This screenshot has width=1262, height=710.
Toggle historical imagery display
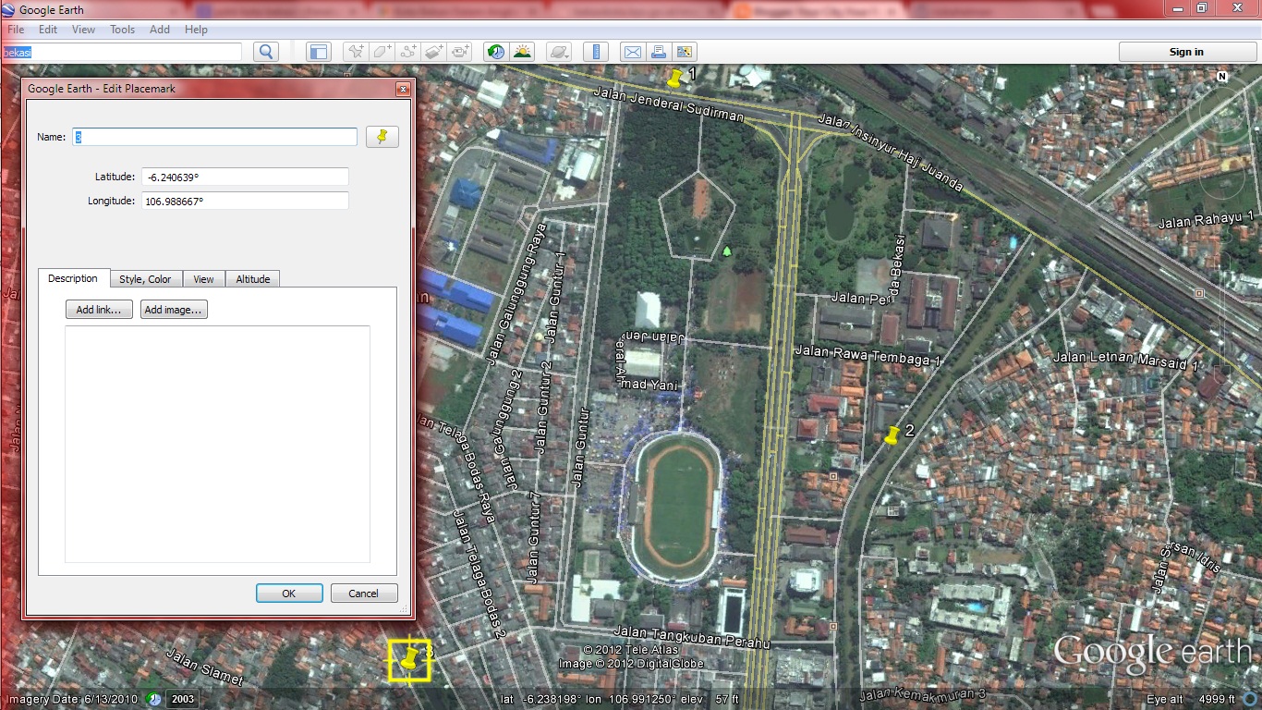495,52
